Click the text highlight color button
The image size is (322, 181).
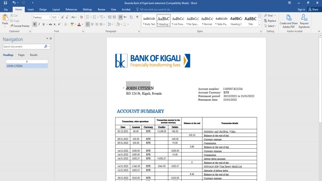72,24
